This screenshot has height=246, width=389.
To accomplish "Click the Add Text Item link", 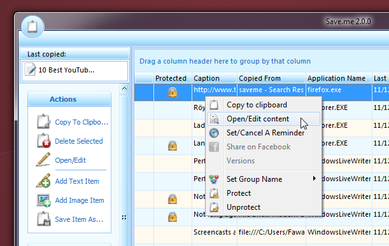I will [x=77, y=181].
